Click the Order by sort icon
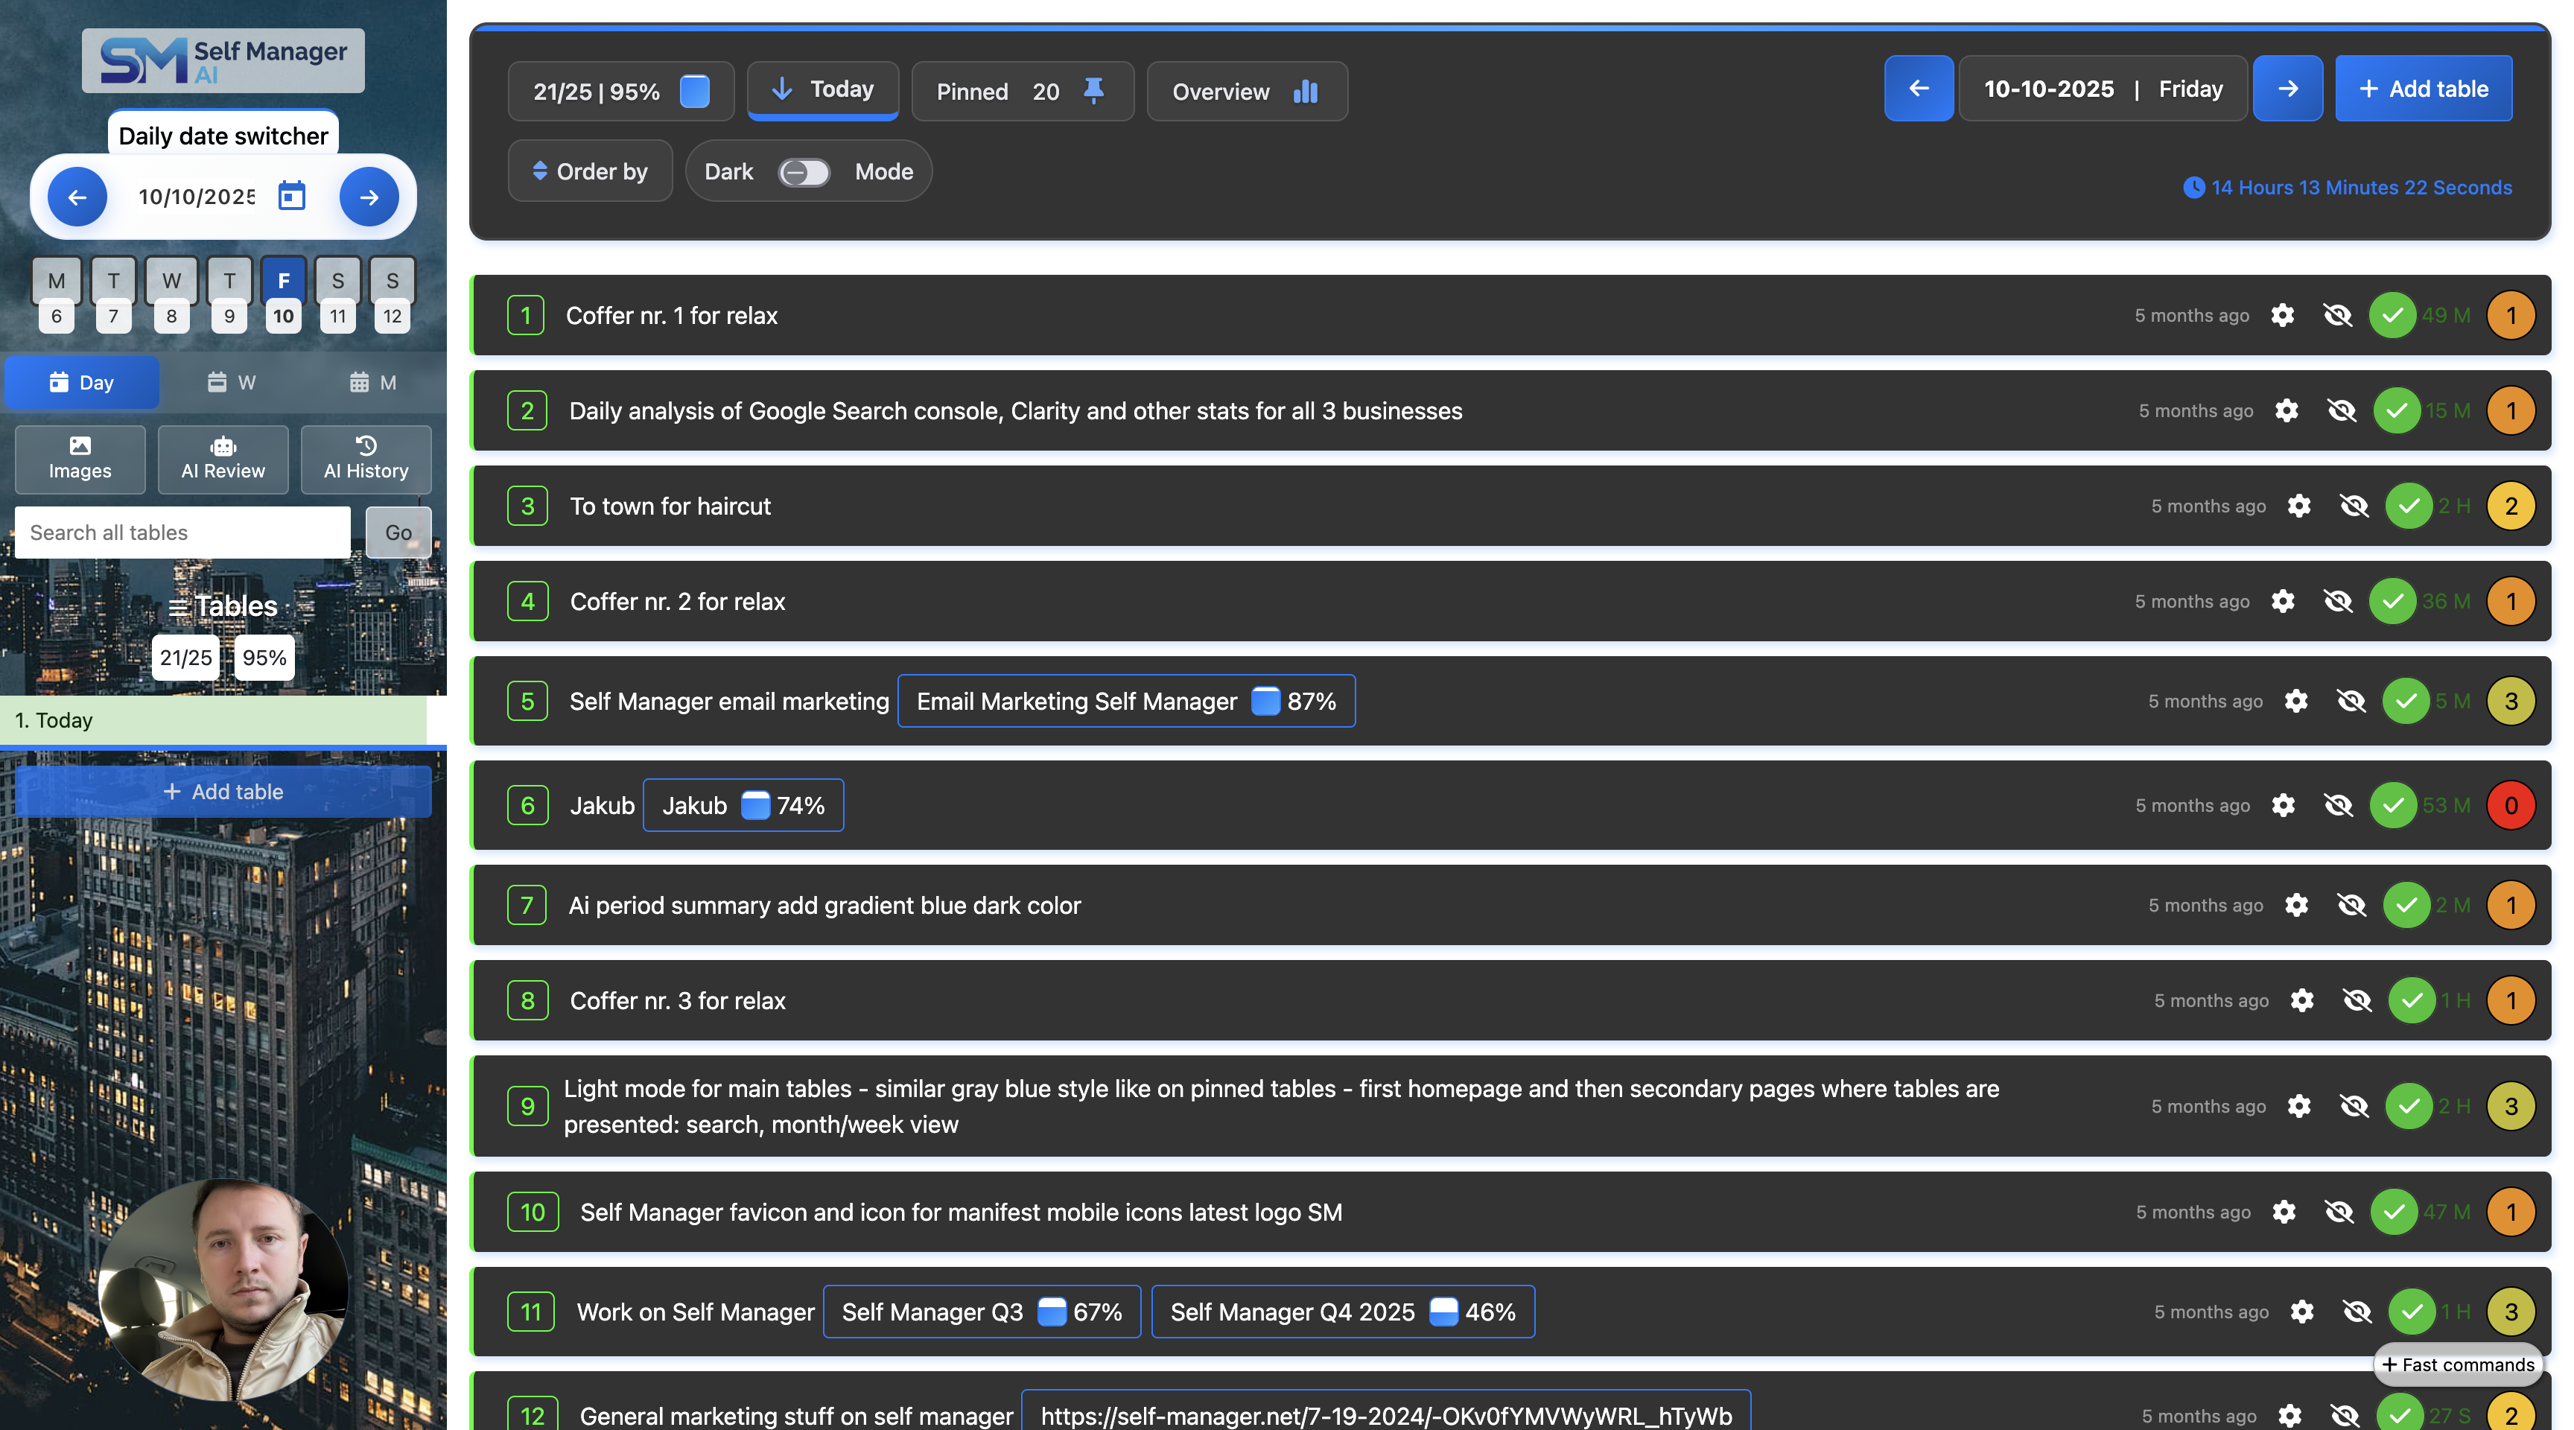This screenshot has height=1430, width=2574. coord(542,171)
